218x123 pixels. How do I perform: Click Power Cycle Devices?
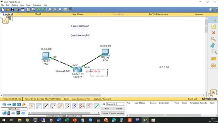[x=34, y=99]
